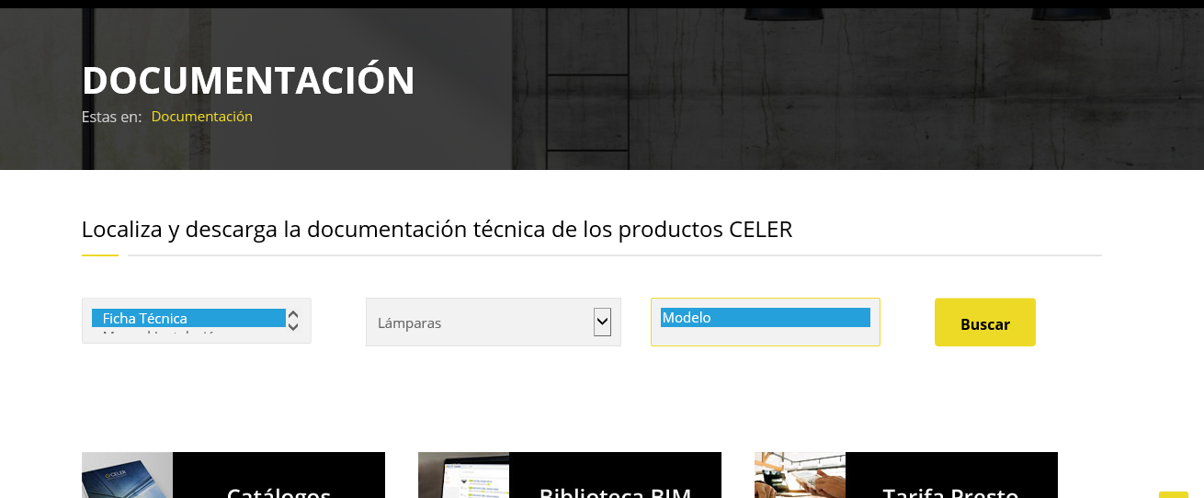Viewport: 1204px width, 498px height.
Task: Click the 'Estas en:' breadcrumb label
Action: click(x=111, y=117)
